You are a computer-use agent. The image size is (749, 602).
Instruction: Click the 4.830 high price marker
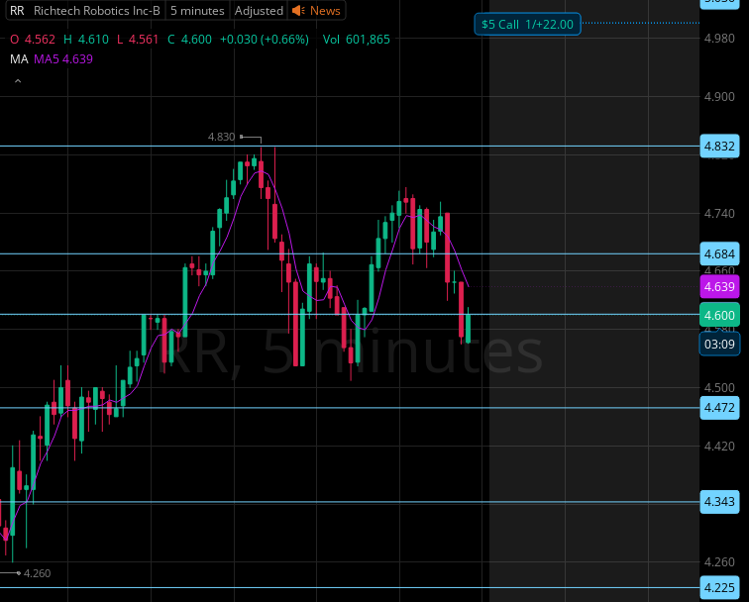(222, 137)
